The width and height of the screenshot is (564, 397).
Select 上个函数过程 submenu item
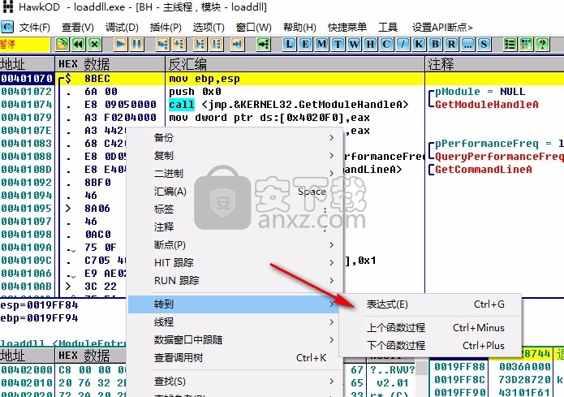pyautogui.click(x=430, y=327)
